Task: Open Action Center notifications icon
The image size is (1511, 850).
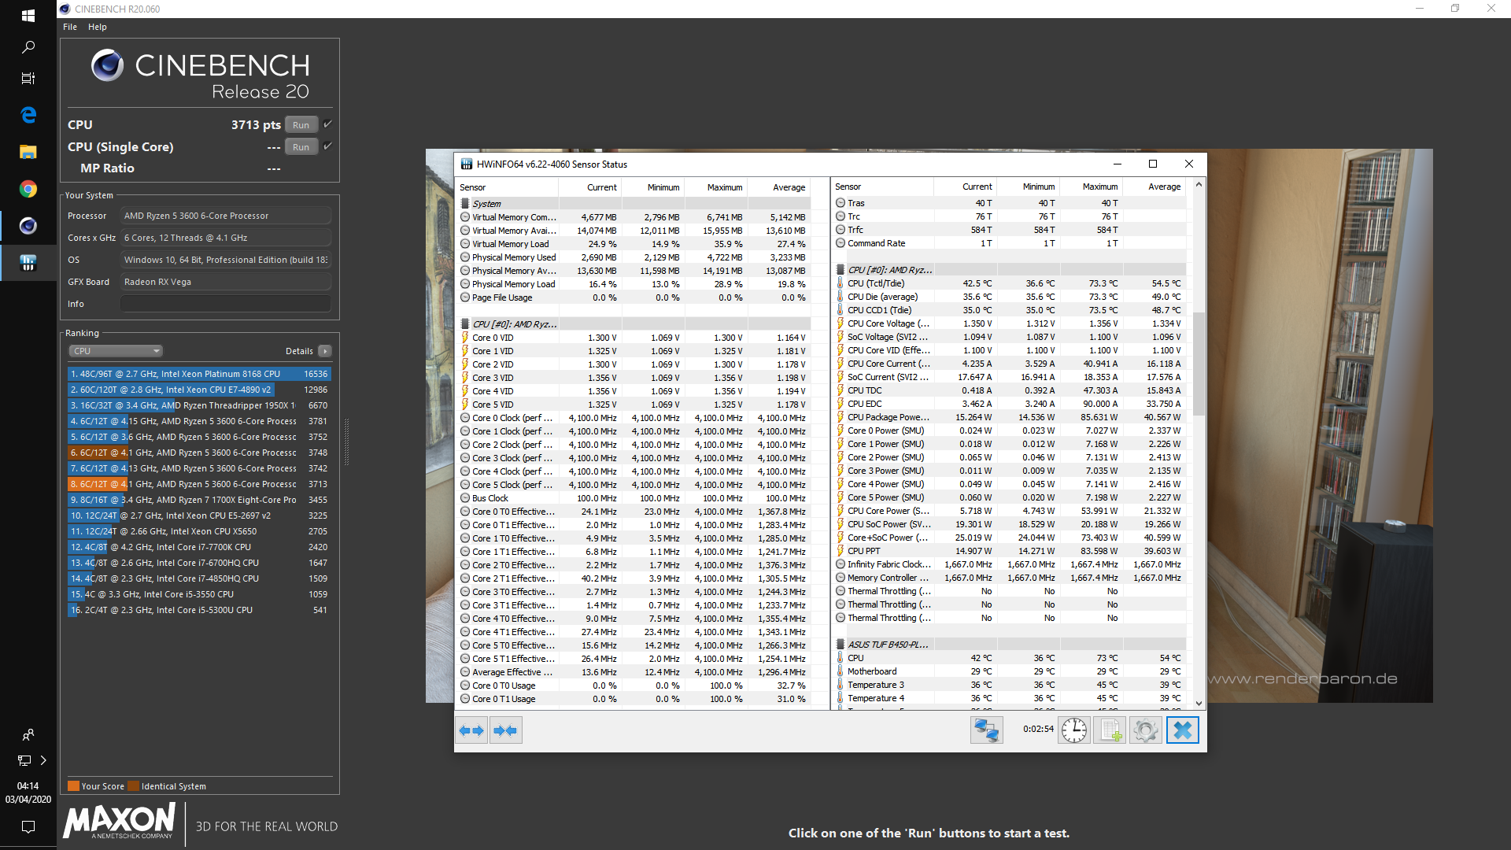Action: [28, 827]
